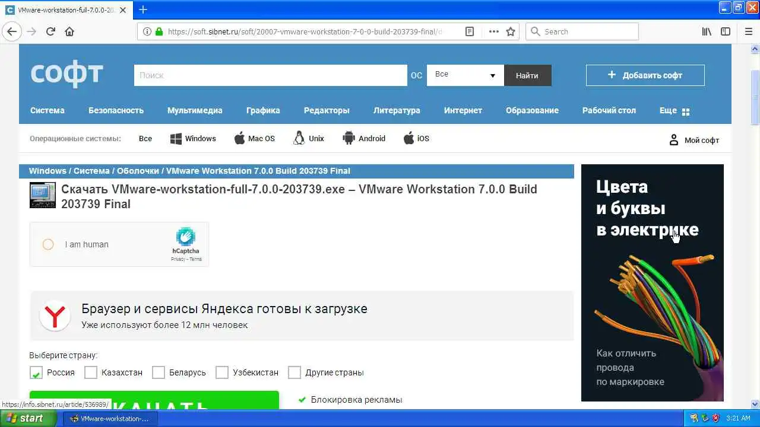Click the hCaptcha logo
Screen dimensions: 760x427
coord(186,237)
